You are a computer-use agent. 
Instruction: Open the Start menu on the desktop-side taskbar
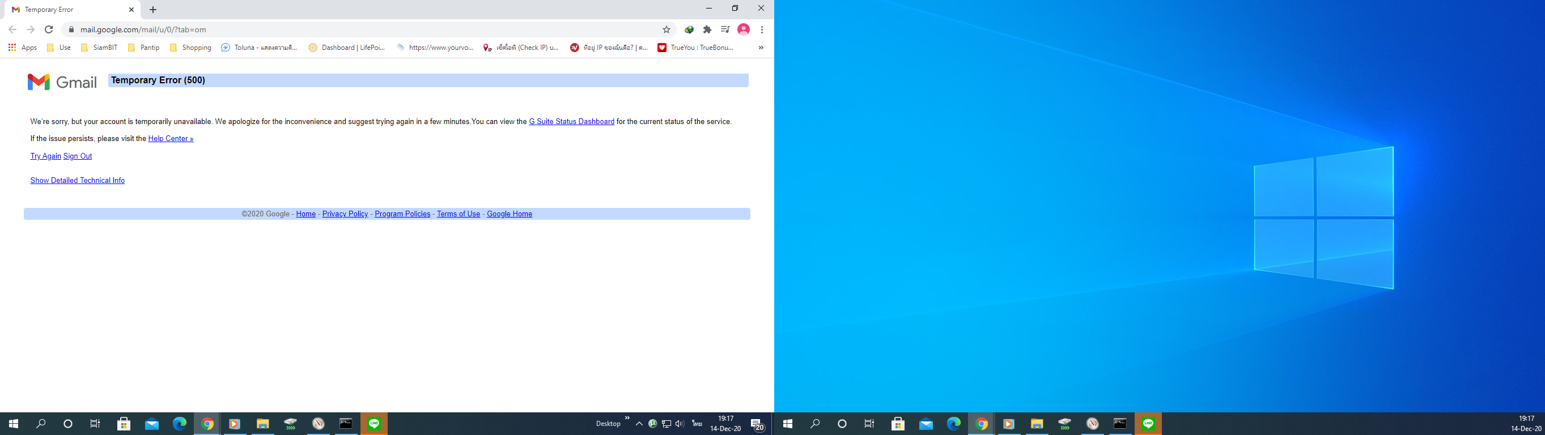(787, 424)
